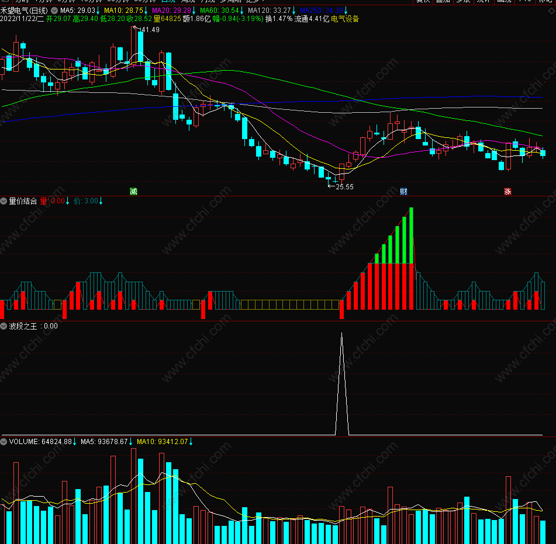Click the VOLUME: 64824.88 label

click(x=40, y=442)
